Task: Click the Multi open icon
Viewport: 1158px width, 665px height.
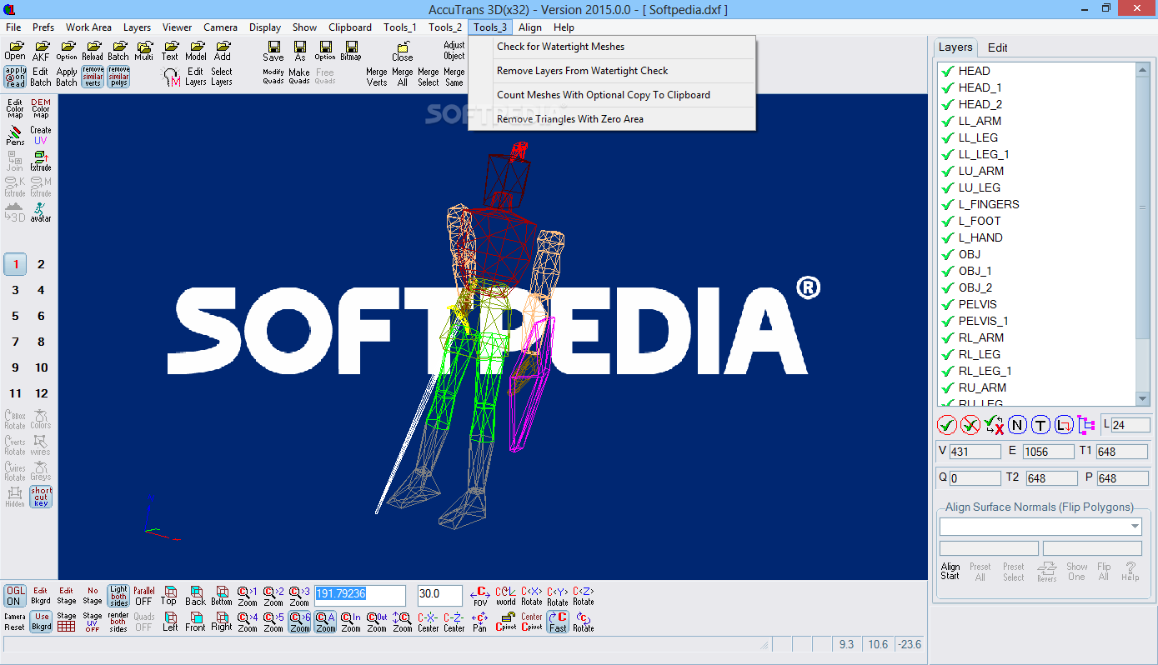Action: click(144, 51)
